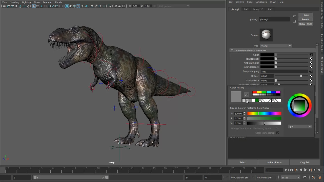324x182 pixels.
Task: Select the green swatch in color history
Action: click(x=257, y=100)
